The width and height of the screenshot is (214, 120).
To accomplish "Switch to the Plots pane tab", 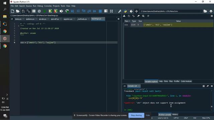I will 166,81.
